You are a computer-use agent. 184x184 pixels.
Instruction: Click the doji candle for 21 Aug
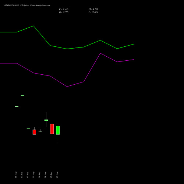(x=40, y=131)
